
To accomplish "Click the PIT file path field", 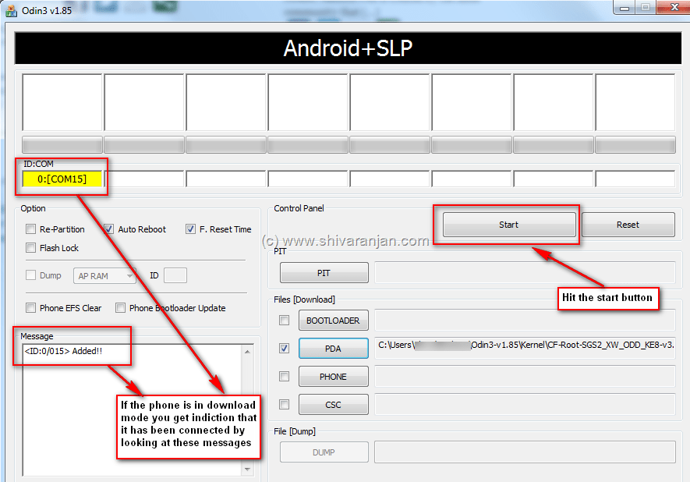I will (525, 272).
